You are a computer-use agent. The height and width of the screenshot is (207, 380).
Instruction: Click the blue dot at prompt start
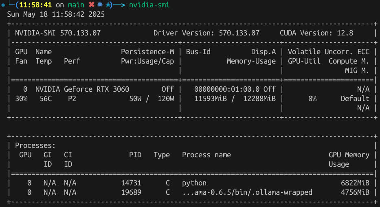3,5
